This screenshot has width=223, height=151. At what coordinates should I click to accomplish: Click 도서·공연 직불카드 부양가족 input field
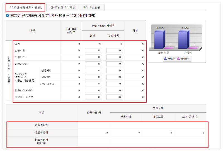click(114, 77)
